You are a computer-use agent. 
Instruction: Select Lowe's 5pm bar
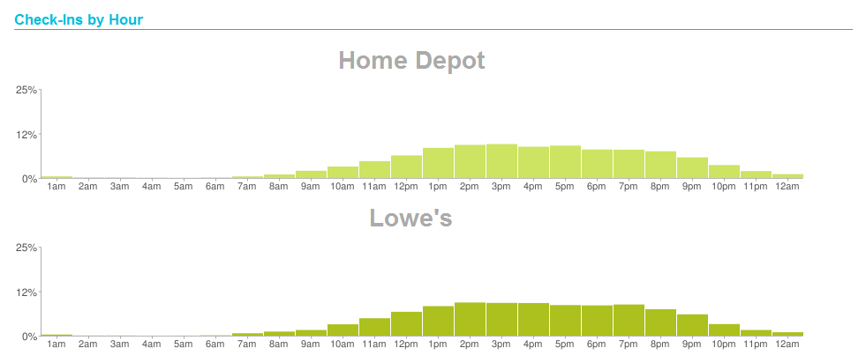[565, 321]
